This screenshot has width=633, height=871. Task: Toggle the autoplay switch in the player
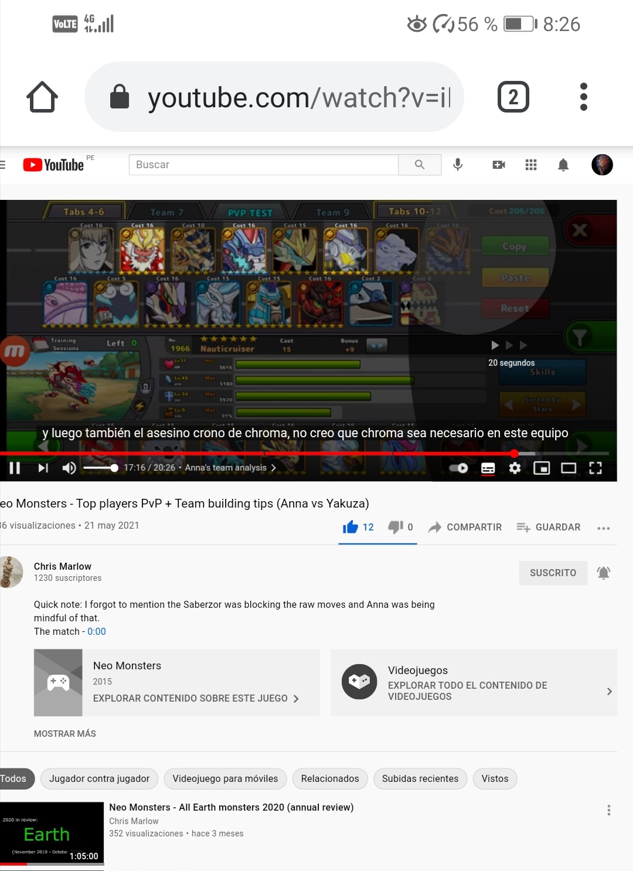458,468
